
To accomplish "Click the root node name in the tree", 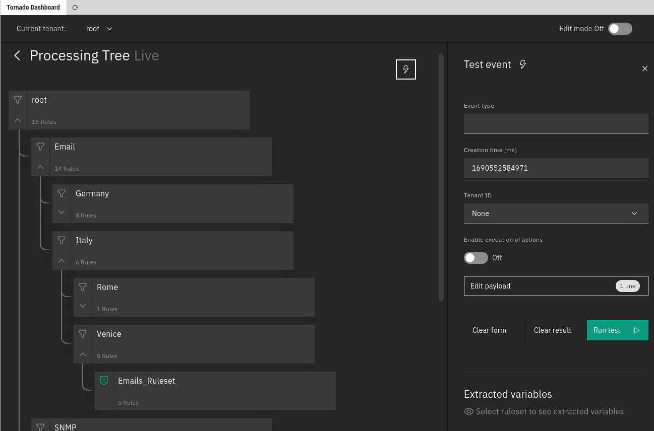I will coord(39,100).
